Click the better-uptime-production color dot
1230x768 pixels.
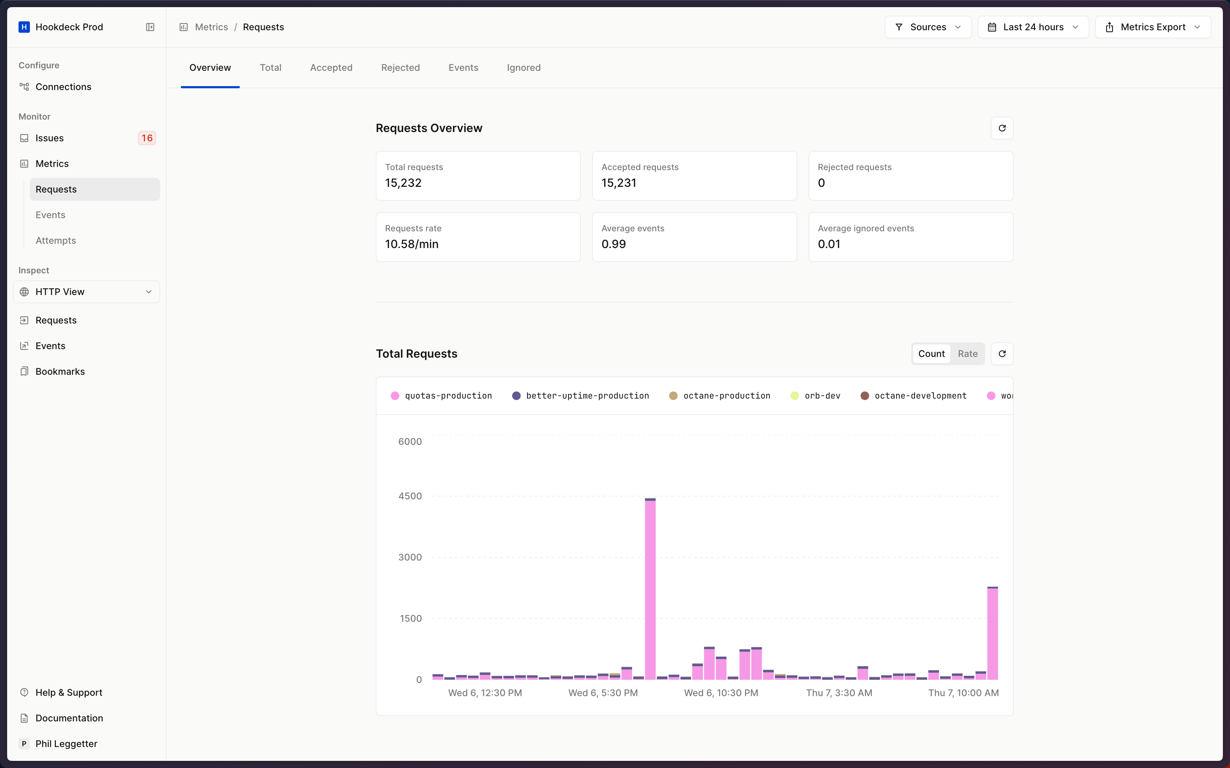pyautogui.click(x=516, y=396)
